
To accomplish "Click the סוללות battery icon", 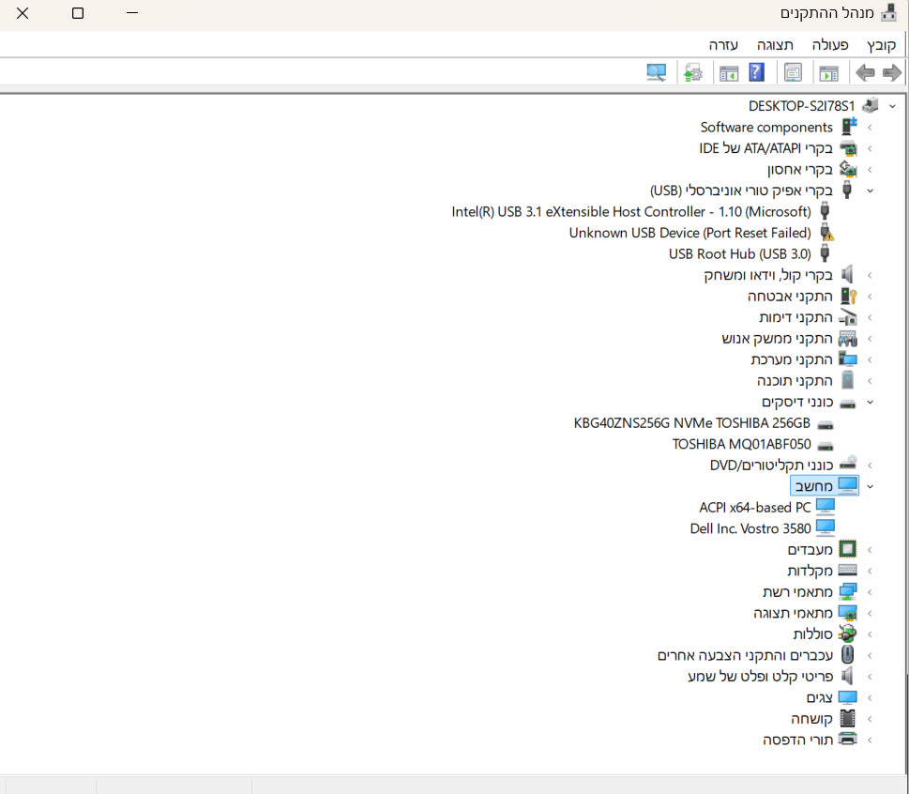I will tap(847, 634).
